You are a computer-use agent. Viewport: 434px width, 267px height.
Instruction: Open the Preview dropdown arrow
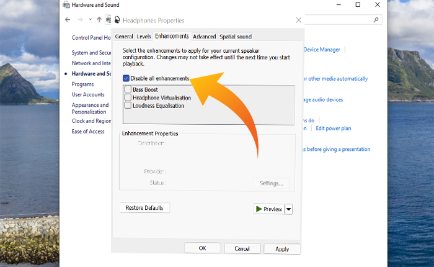coord(289,209)
